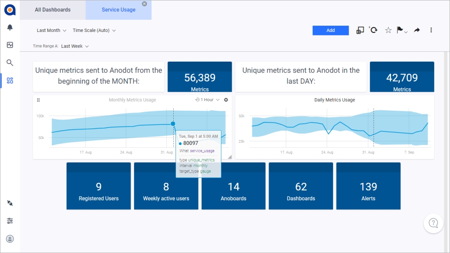The height and width of the screenshot is (253, 450).
Task: Expand Time Range A Last Week dropdown
Action: pos(75,46)
